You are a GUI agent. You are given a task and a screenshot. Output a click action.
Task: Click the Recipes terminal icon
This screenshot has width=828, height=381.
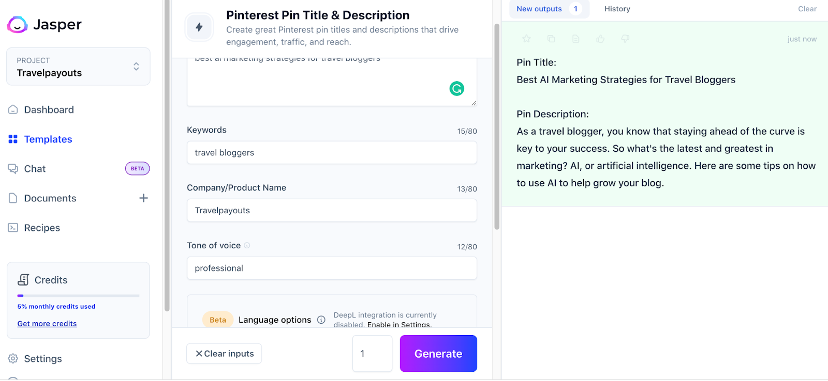coord(13,228)
